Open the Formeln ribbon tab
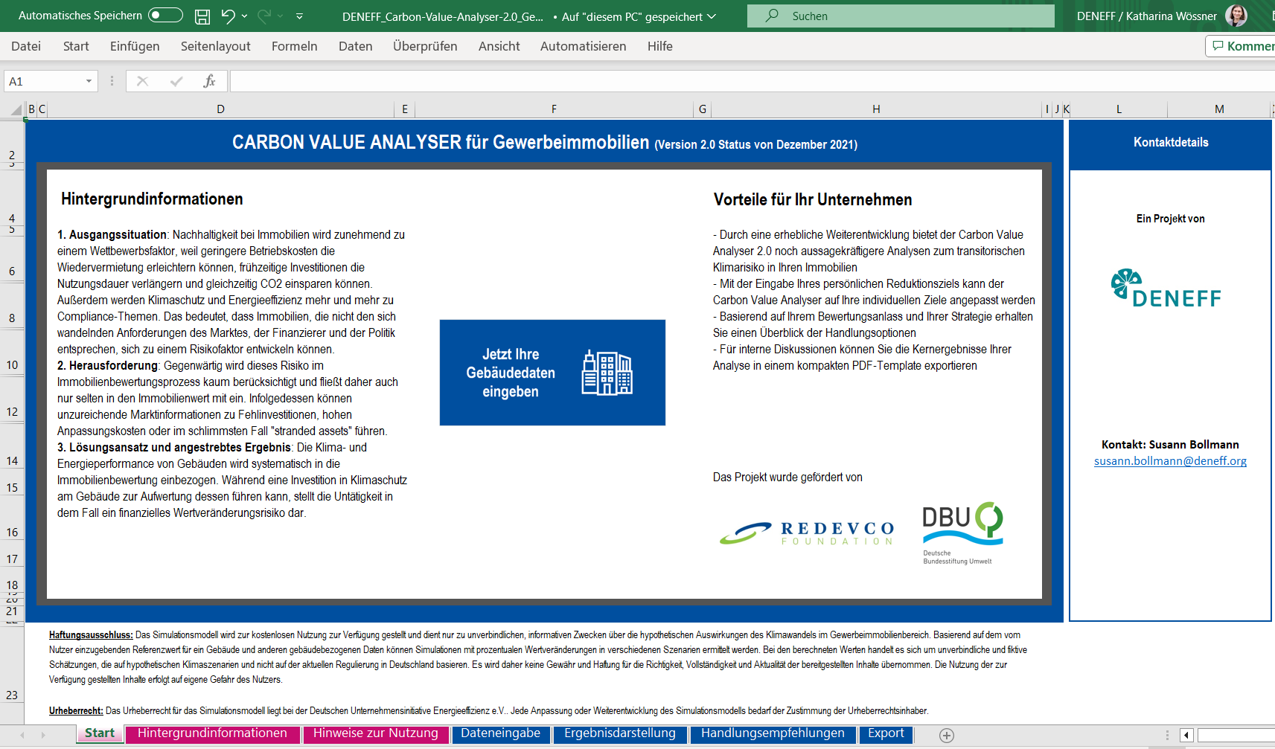This screenshot has width=1275, height=749. point(294,46)
